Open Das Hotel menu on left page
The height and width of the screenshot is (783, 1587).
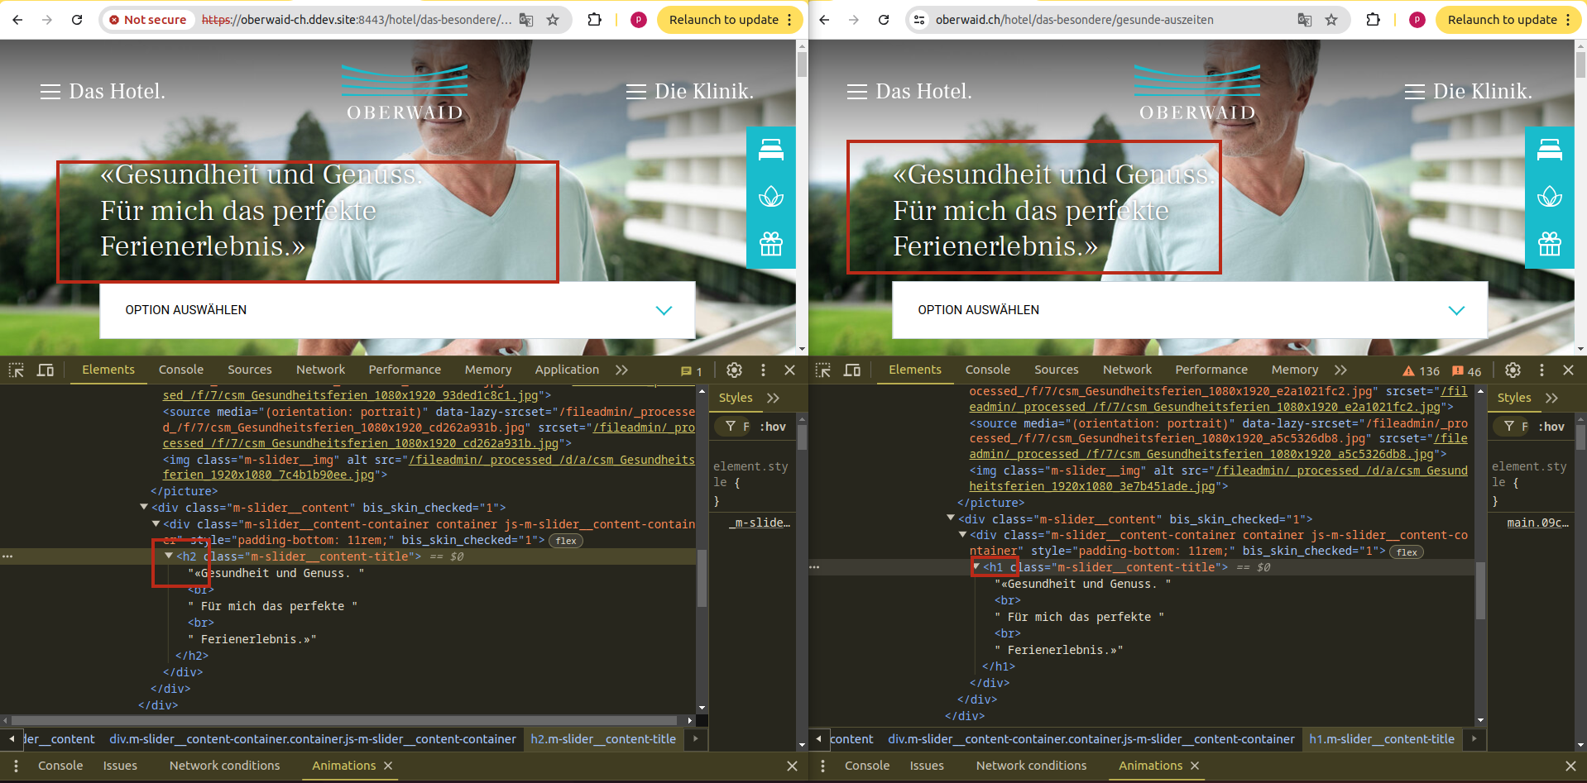coord(103,91)
